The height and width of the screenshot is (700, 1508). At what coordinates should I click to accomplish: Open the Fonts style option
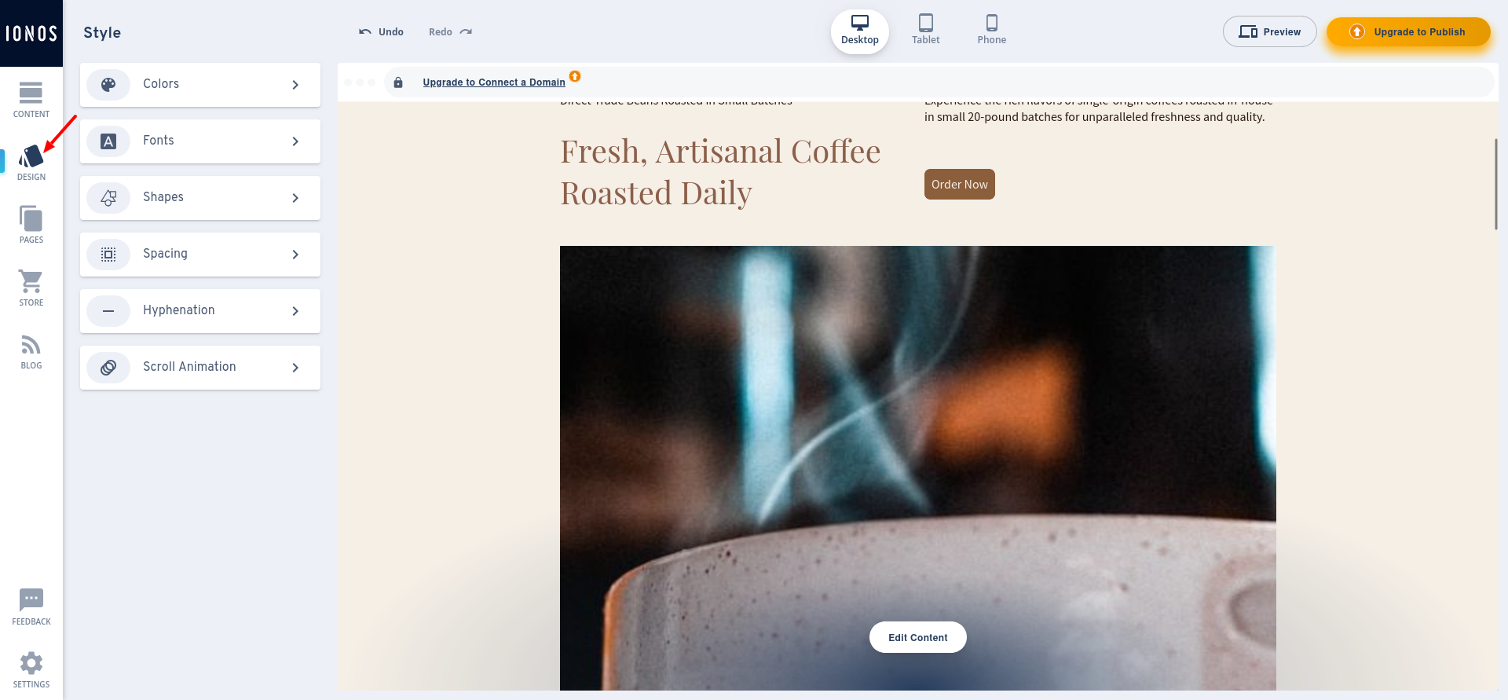coord(200,141)
